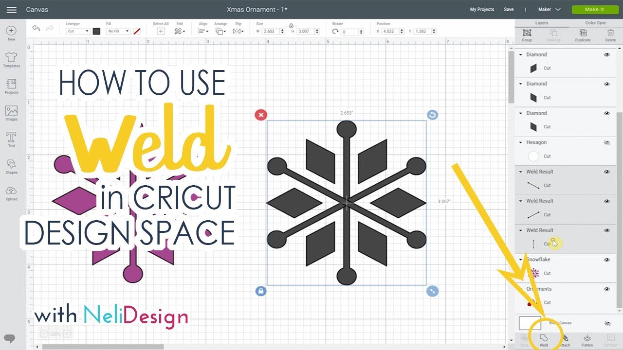Open the Align dropdown

(203, 31)
